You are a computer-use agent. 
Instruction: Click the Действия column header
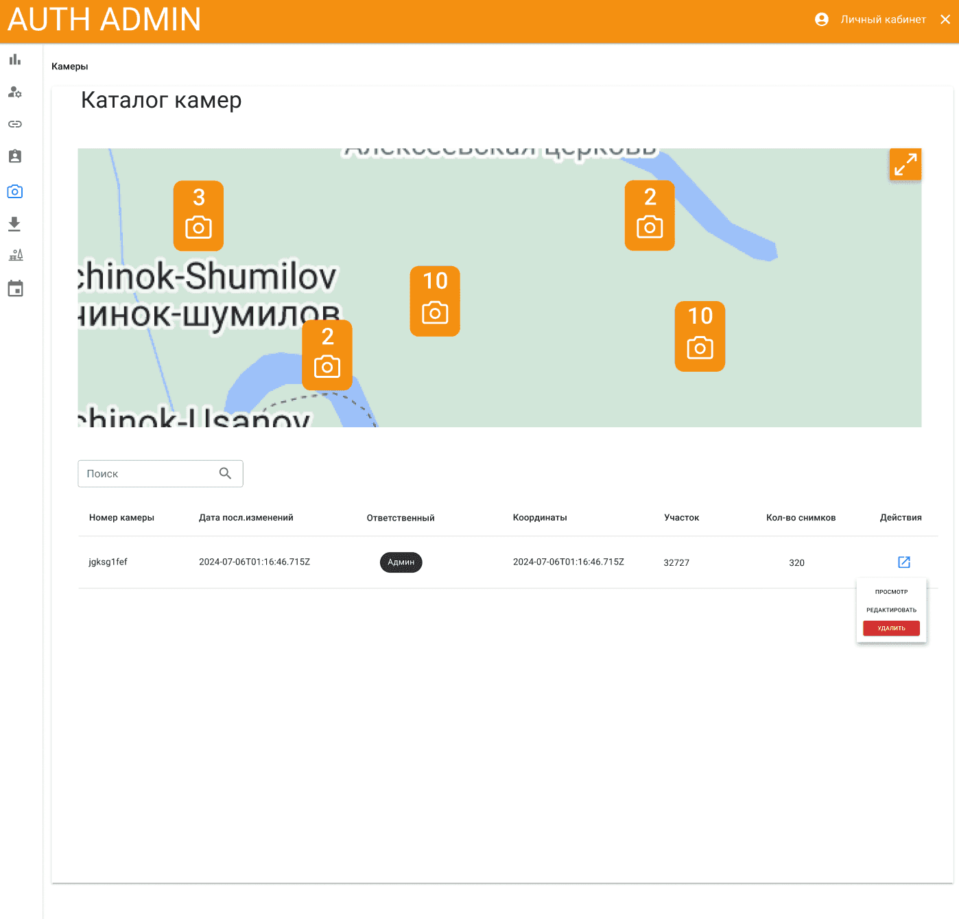tap(901, 518)
